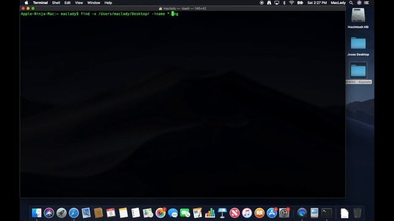Viewport: 394px width, 221px height.
Task: Open the document file in Dock
Action: click(345, 213)
